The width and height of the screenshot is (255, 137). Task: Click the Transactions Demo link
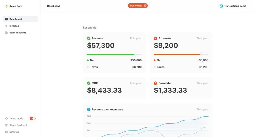tap(235, 6)
